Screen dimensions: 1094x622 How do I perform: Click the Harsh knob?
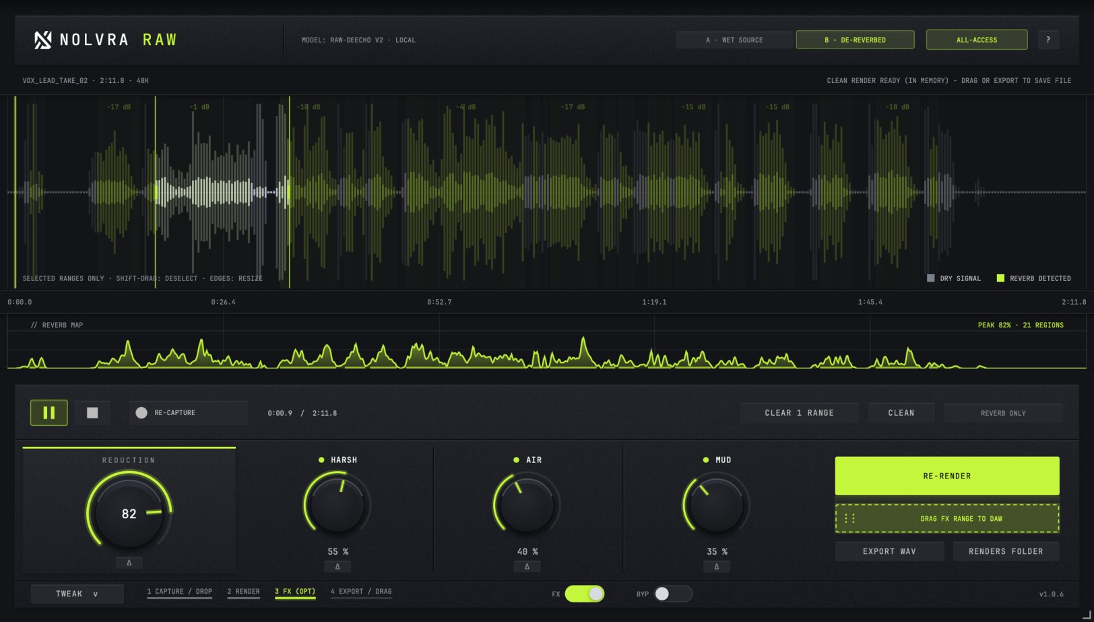(x=337, y=504)
